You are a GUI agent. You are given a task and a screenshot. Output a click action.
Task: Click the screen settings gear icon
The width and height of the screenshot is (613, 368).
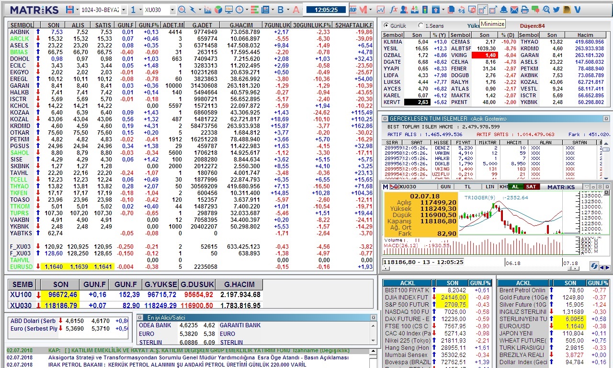click(x=472, y=10)
